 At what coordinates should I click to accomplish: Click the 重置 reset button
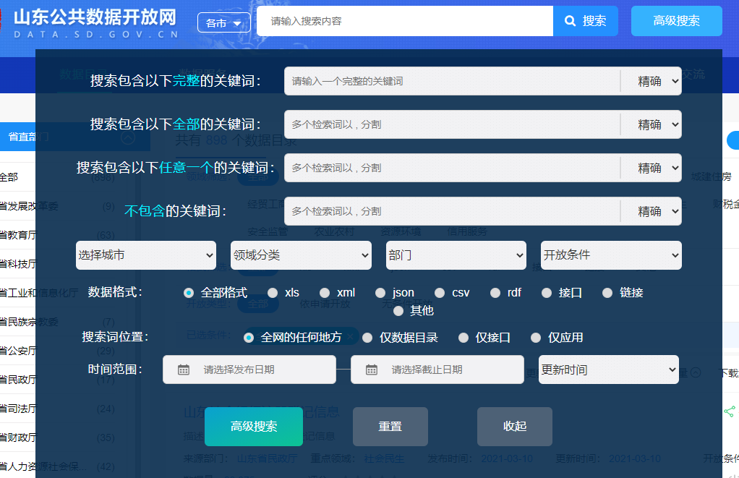tap(390, 427)
